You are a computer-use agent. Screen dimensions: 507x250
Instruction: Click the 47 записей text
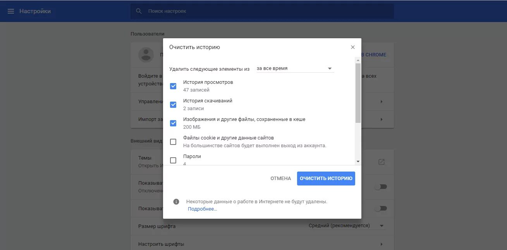coord(196,90)
